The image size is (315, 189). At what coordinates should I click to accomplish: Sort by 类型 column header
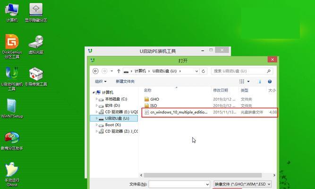coord(244,90)
